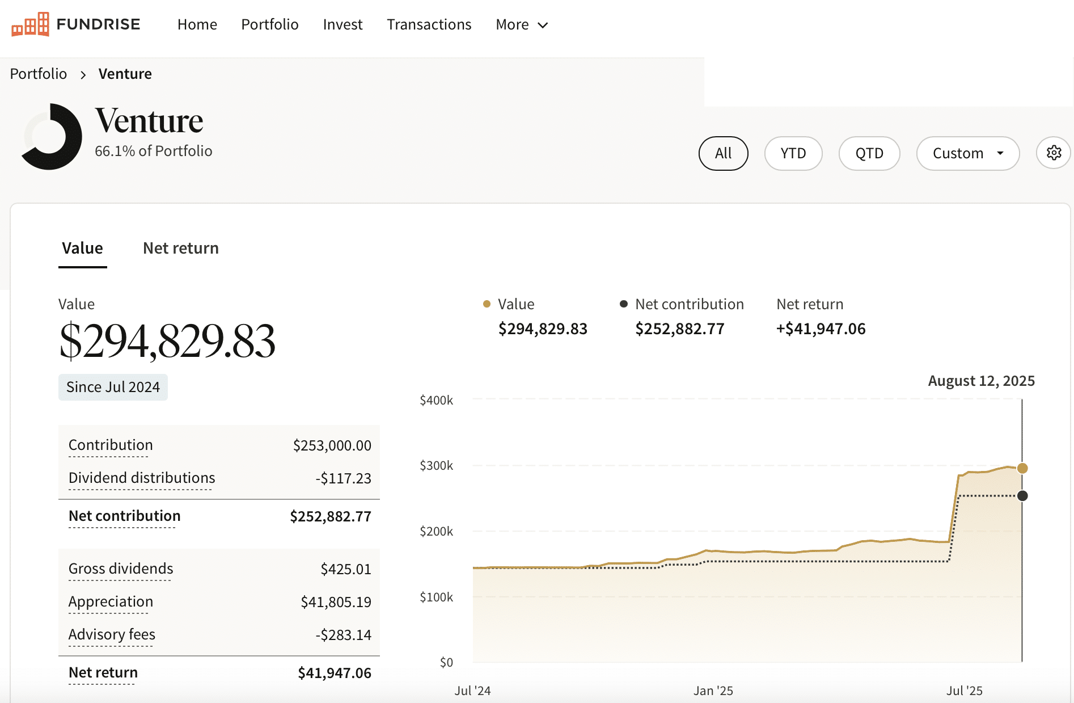Switch to the Net return tab

[180, 248]
